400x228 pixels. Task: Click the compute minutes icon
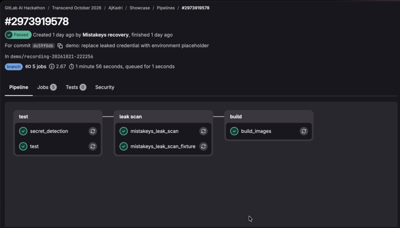(52, 66)
